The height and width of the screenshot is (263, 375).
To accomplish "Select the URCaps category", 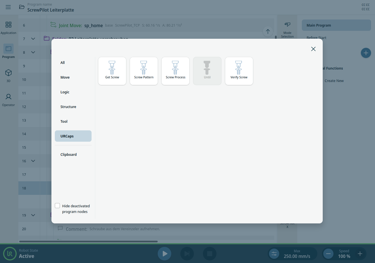I will coord(73,136).
